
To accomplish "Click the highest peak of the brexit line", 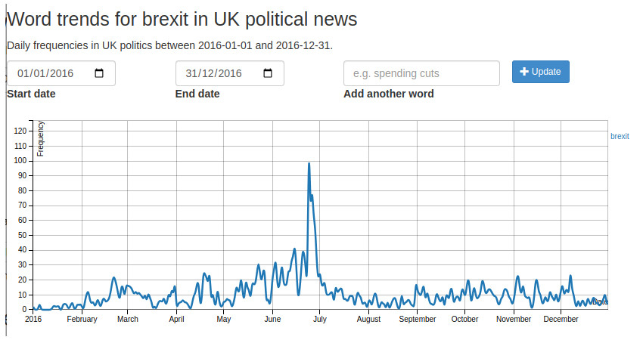I will [x=309, y=163].
